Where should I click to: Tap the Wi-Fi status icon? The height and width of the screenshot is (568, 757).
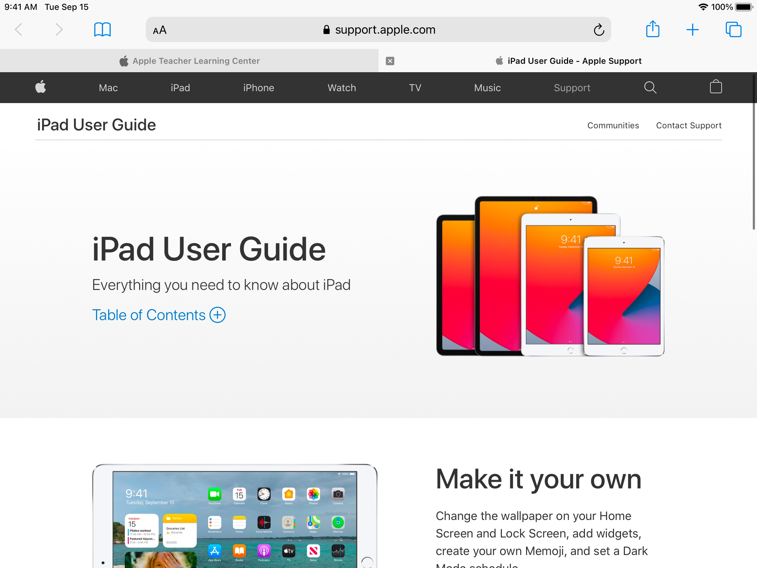(x=703, y=7)
